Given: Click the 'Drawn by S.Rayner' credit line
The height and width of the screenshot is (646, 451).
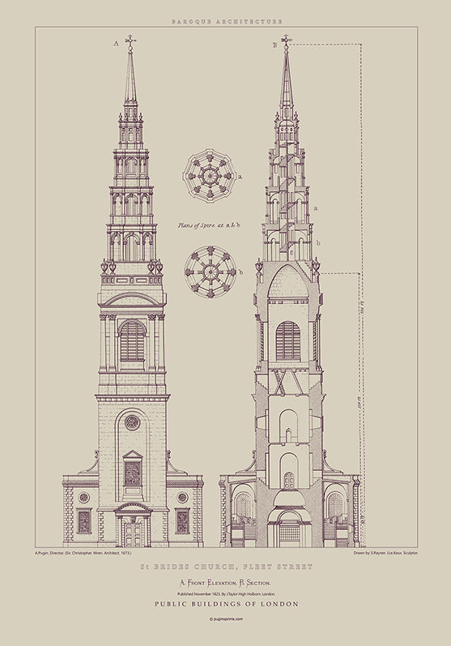Looking at the screenshot, I should [386, 553].
